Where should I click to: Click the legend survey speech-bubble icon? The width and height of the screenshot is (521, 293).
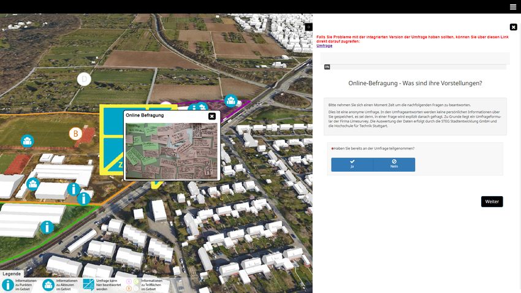coord(89,285)
